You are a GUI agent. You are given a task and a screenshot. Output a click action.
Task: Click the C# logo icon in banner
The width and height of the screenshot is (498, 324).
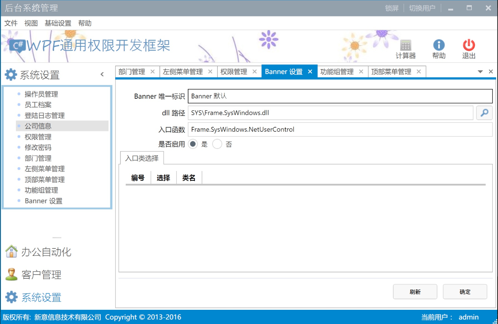(x=17, y=46)
